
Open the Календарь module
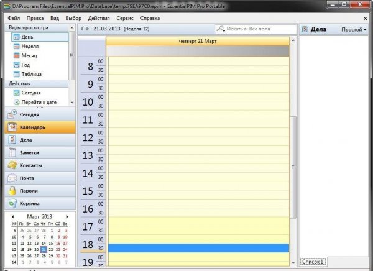tap(40, 127)
